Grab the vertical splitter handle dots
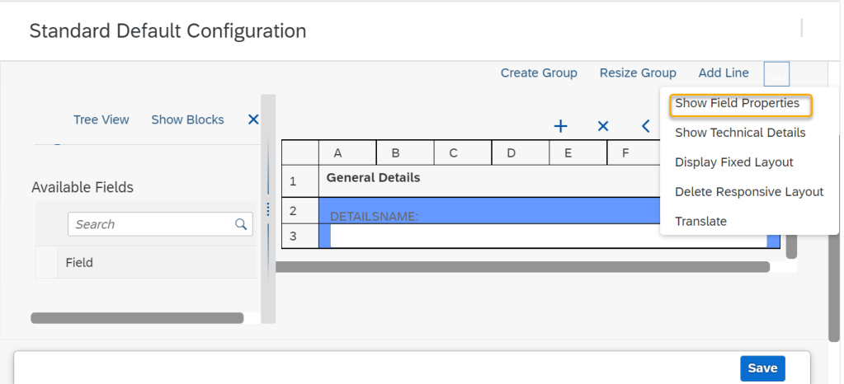 coord(268,210)
